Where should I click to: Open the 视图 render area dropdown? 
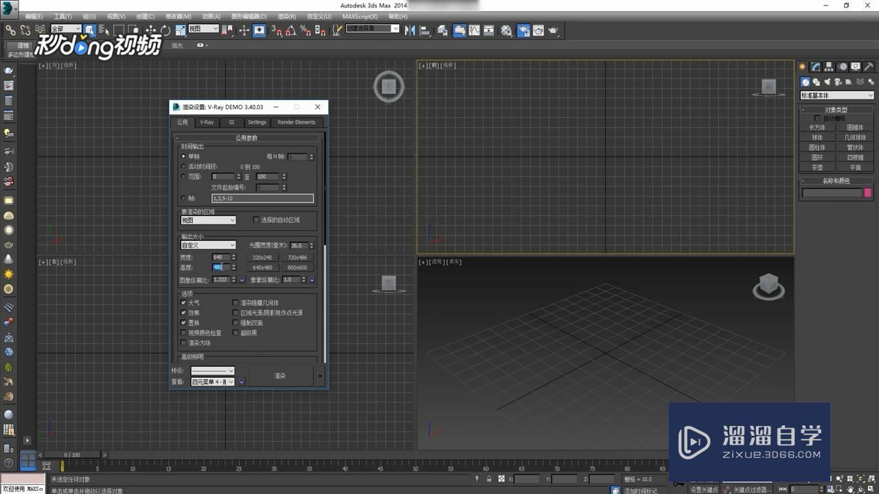click(208, 220)
